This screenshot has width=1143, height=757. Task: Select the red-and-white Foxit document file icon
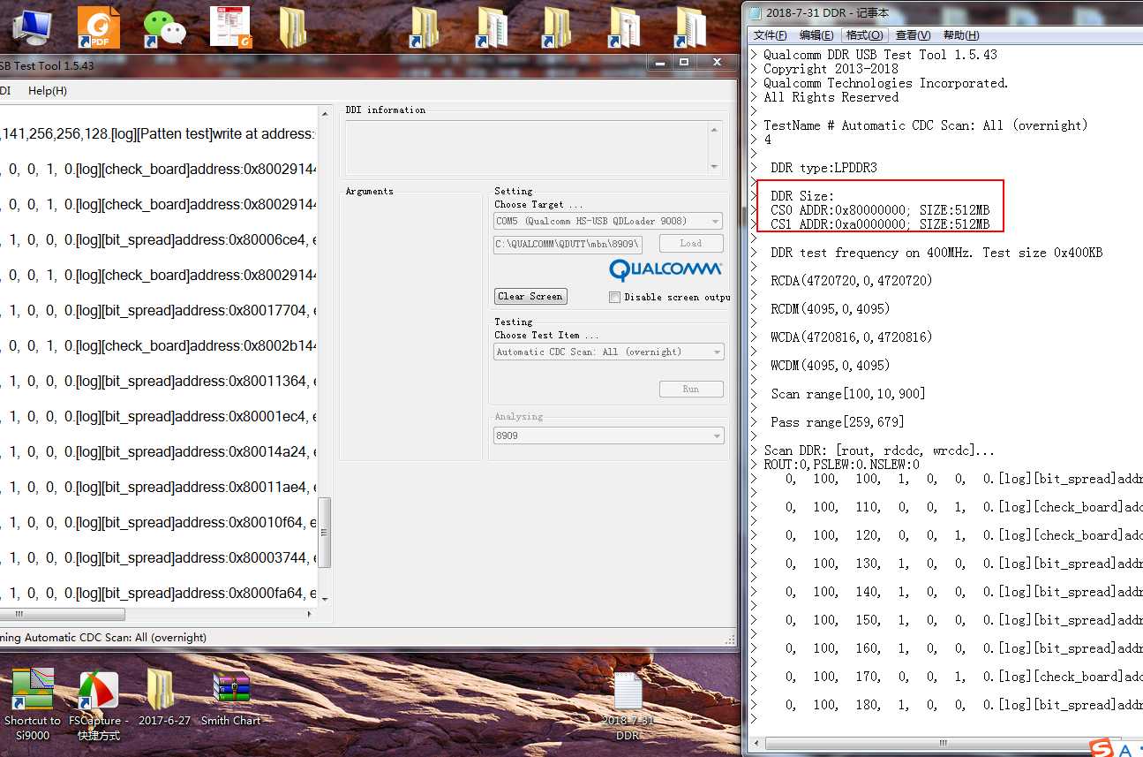(230, 26)
